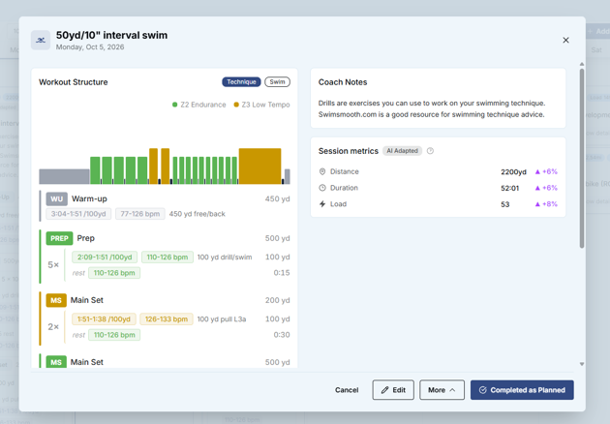Viewport: 610px width, 424px height.
Task: Click the swim workout icon beside title
Action: 41,40
